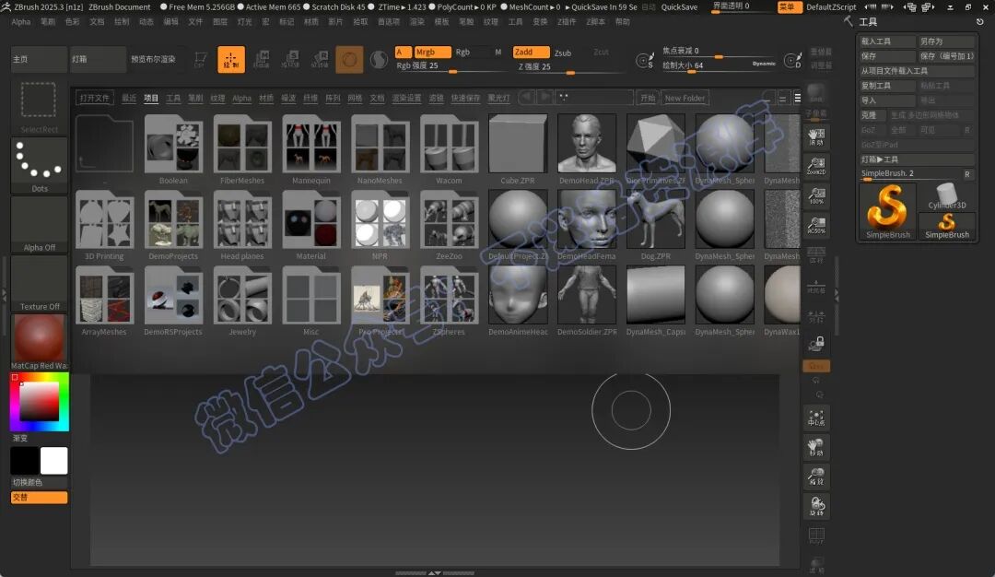Open the MatCap Red Wax material selector
The image size is (995, 577).
[39, 343]
